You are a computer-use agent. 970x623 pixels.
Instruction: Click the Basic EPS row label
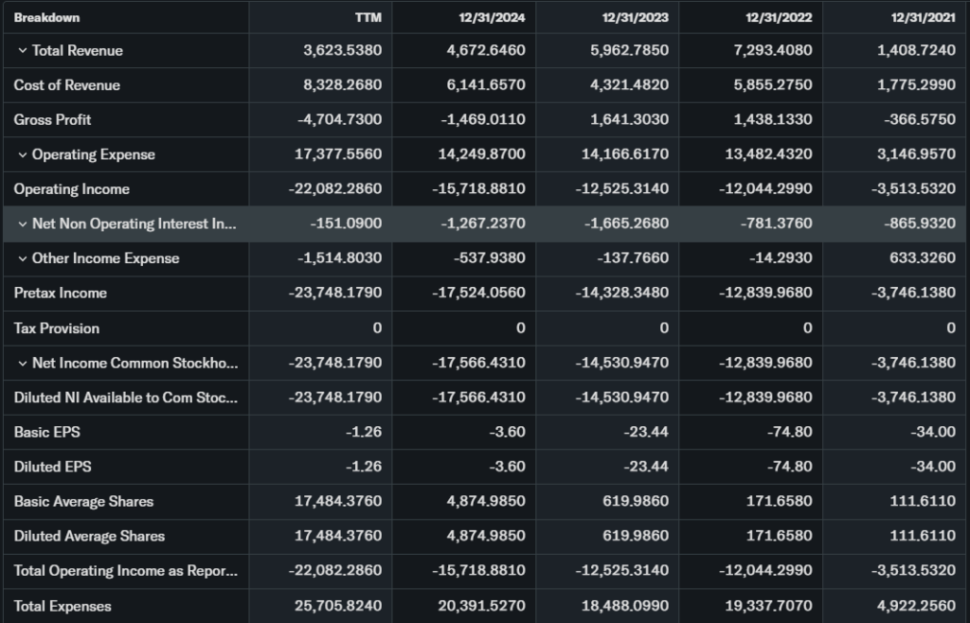[46, 433]
